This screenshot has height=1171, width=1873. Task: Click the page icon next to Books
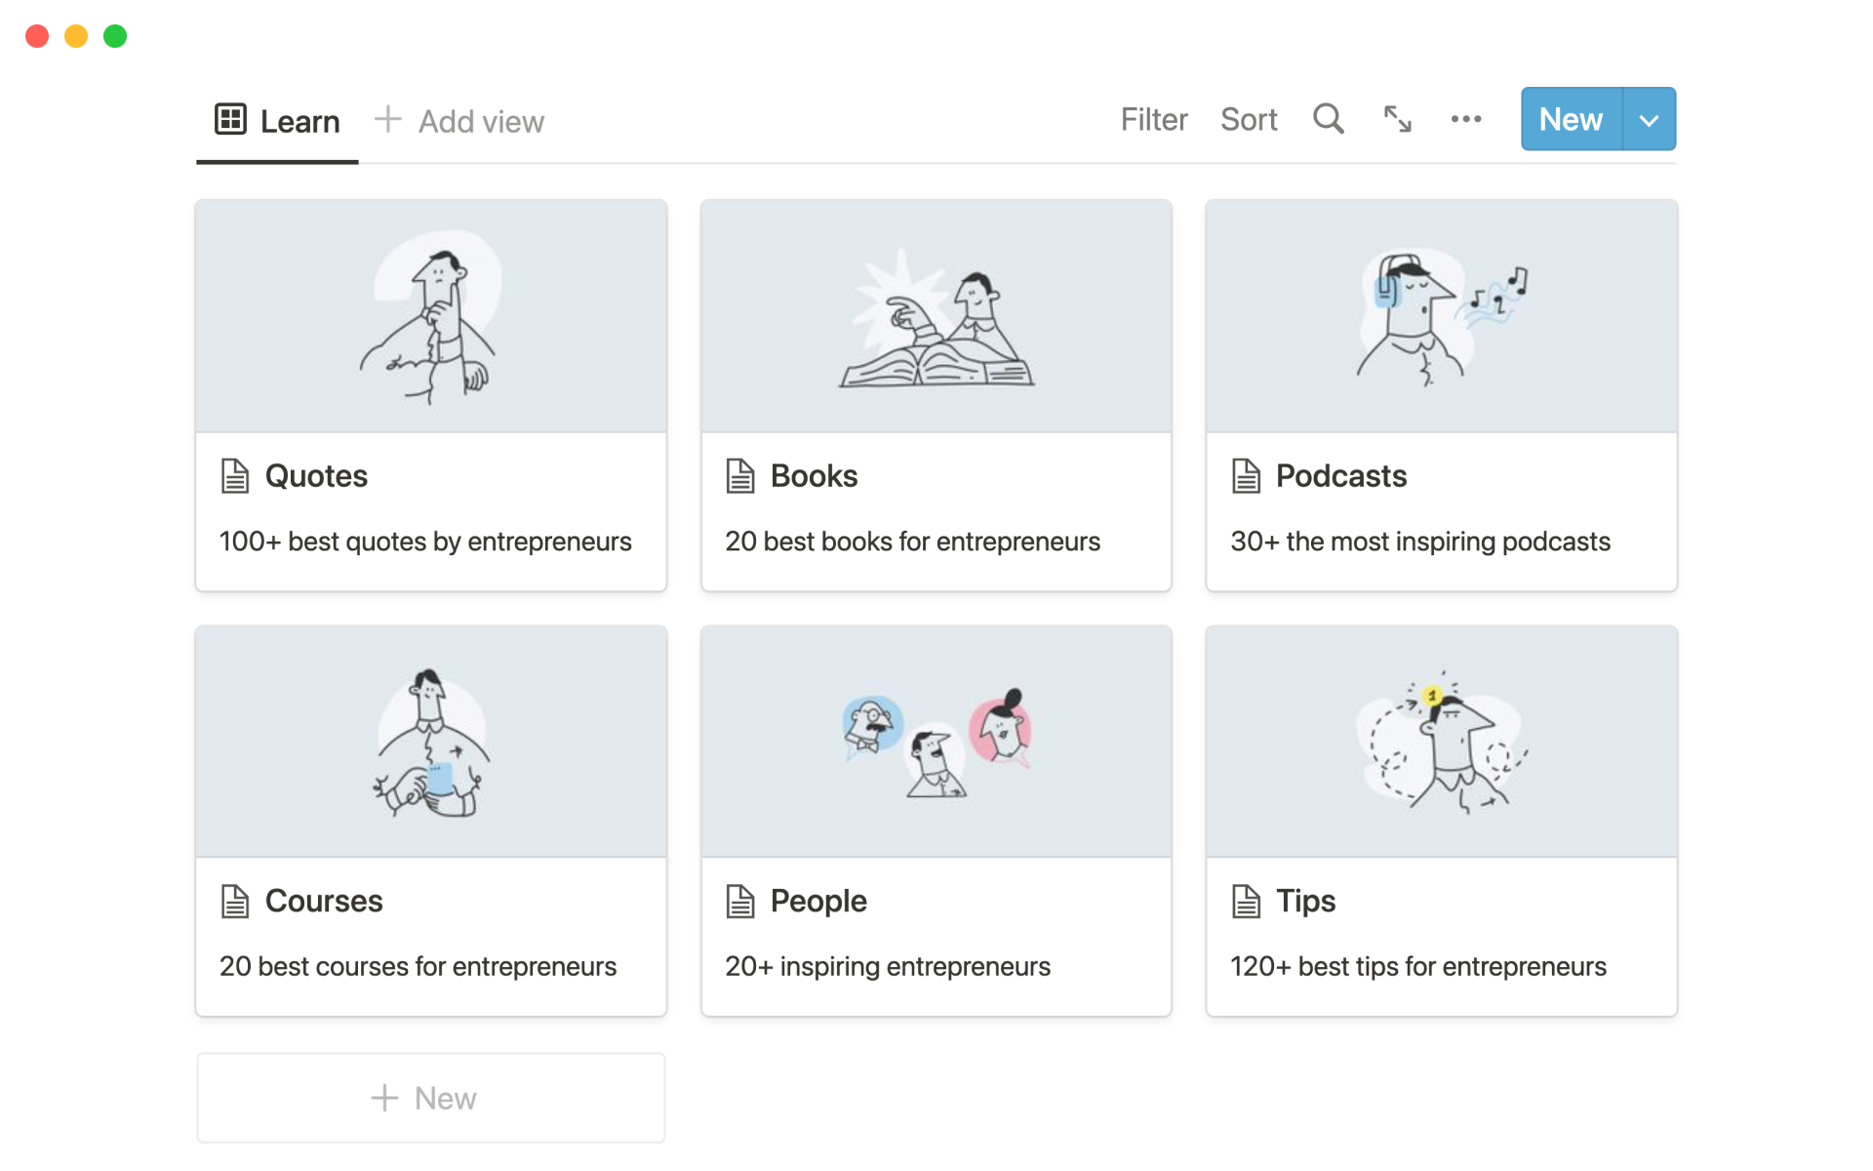point(740,476)
